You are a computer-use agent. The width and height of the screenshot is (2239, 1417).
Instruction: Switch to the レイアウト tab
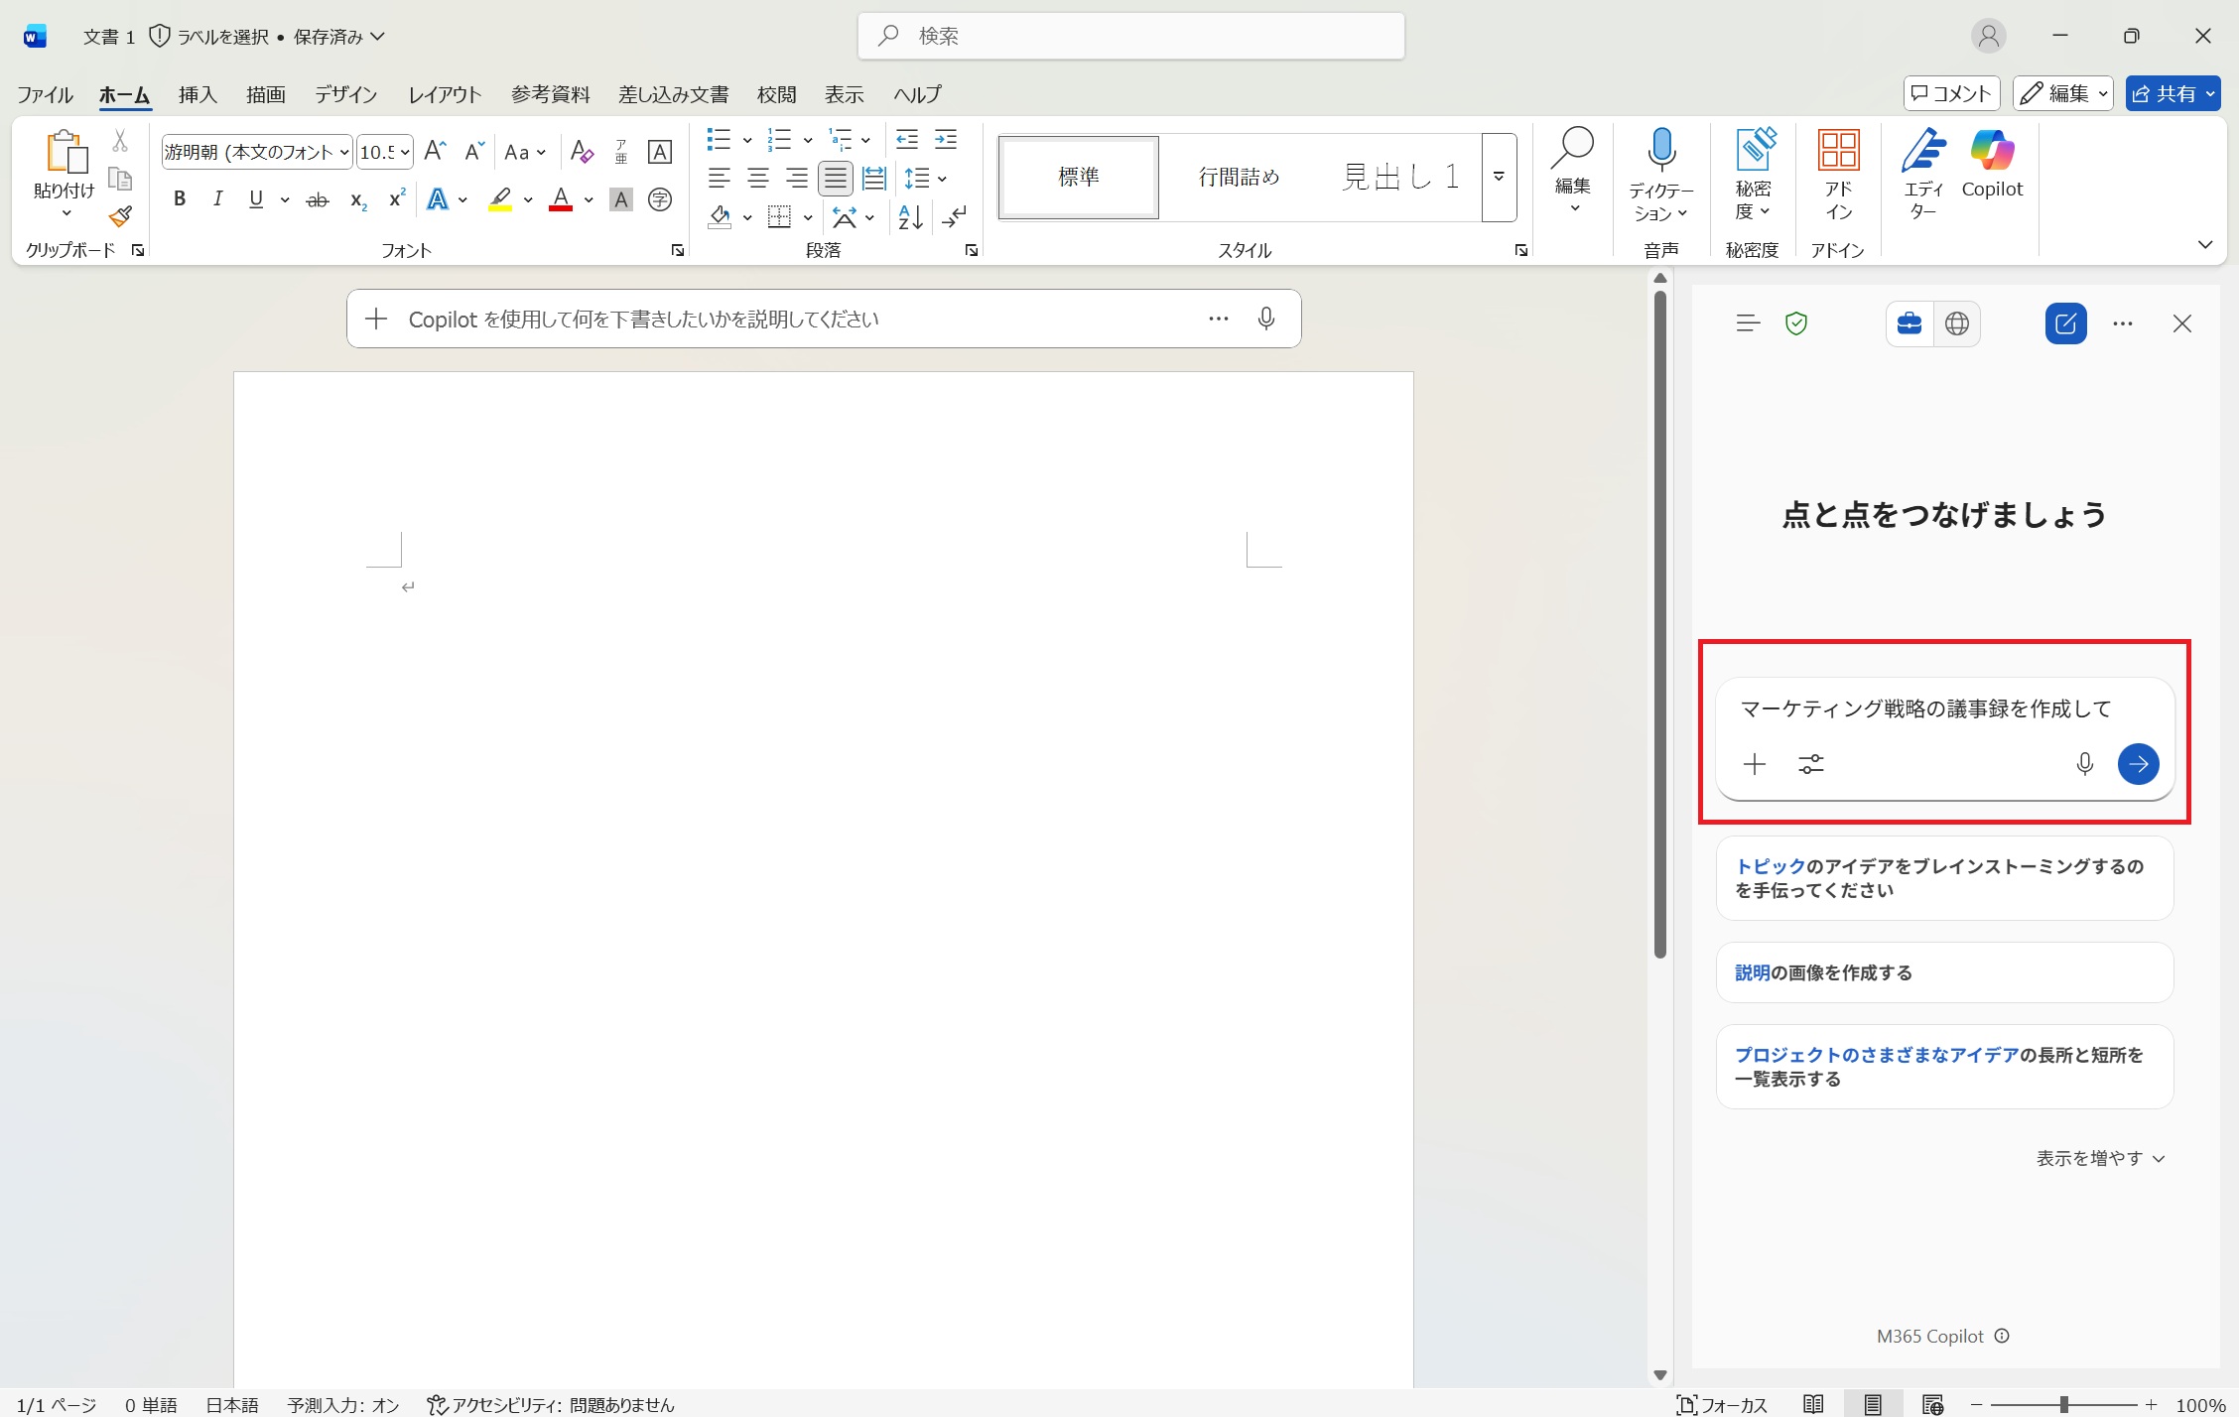tap(445, 94)
